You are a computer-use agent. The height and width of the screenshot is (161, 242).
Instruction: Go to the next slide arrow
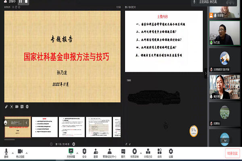click(74, 144)
